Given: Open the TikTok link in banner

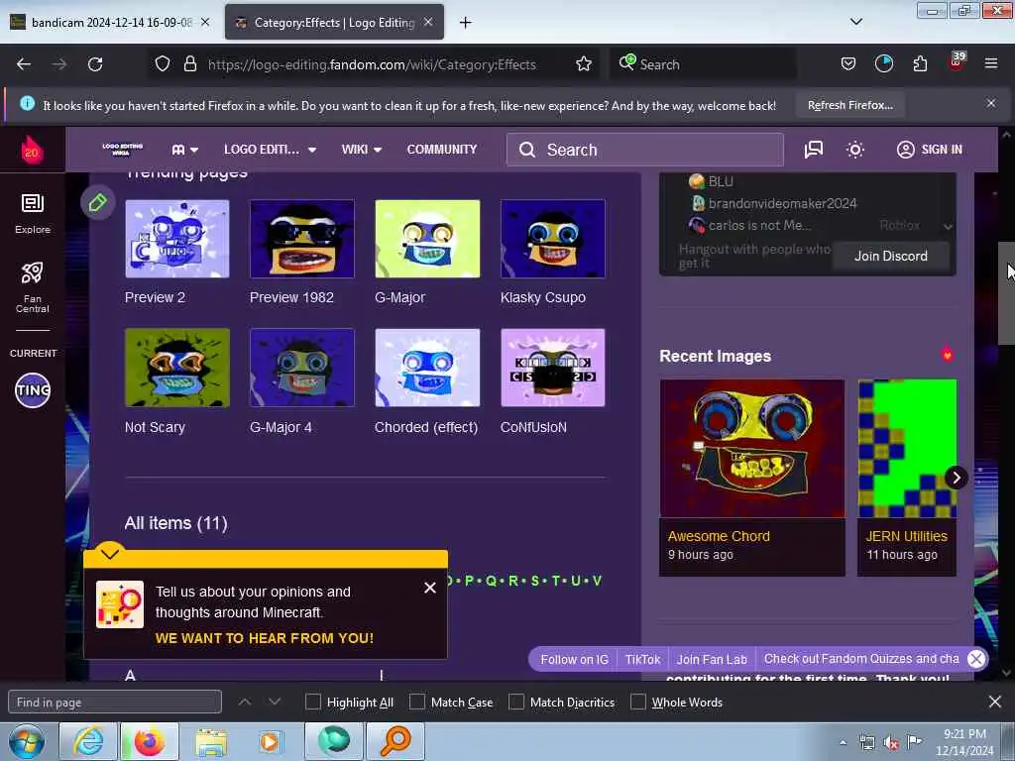Looking at the screenshot, I should pyautogui.click(x=642, y=659).
